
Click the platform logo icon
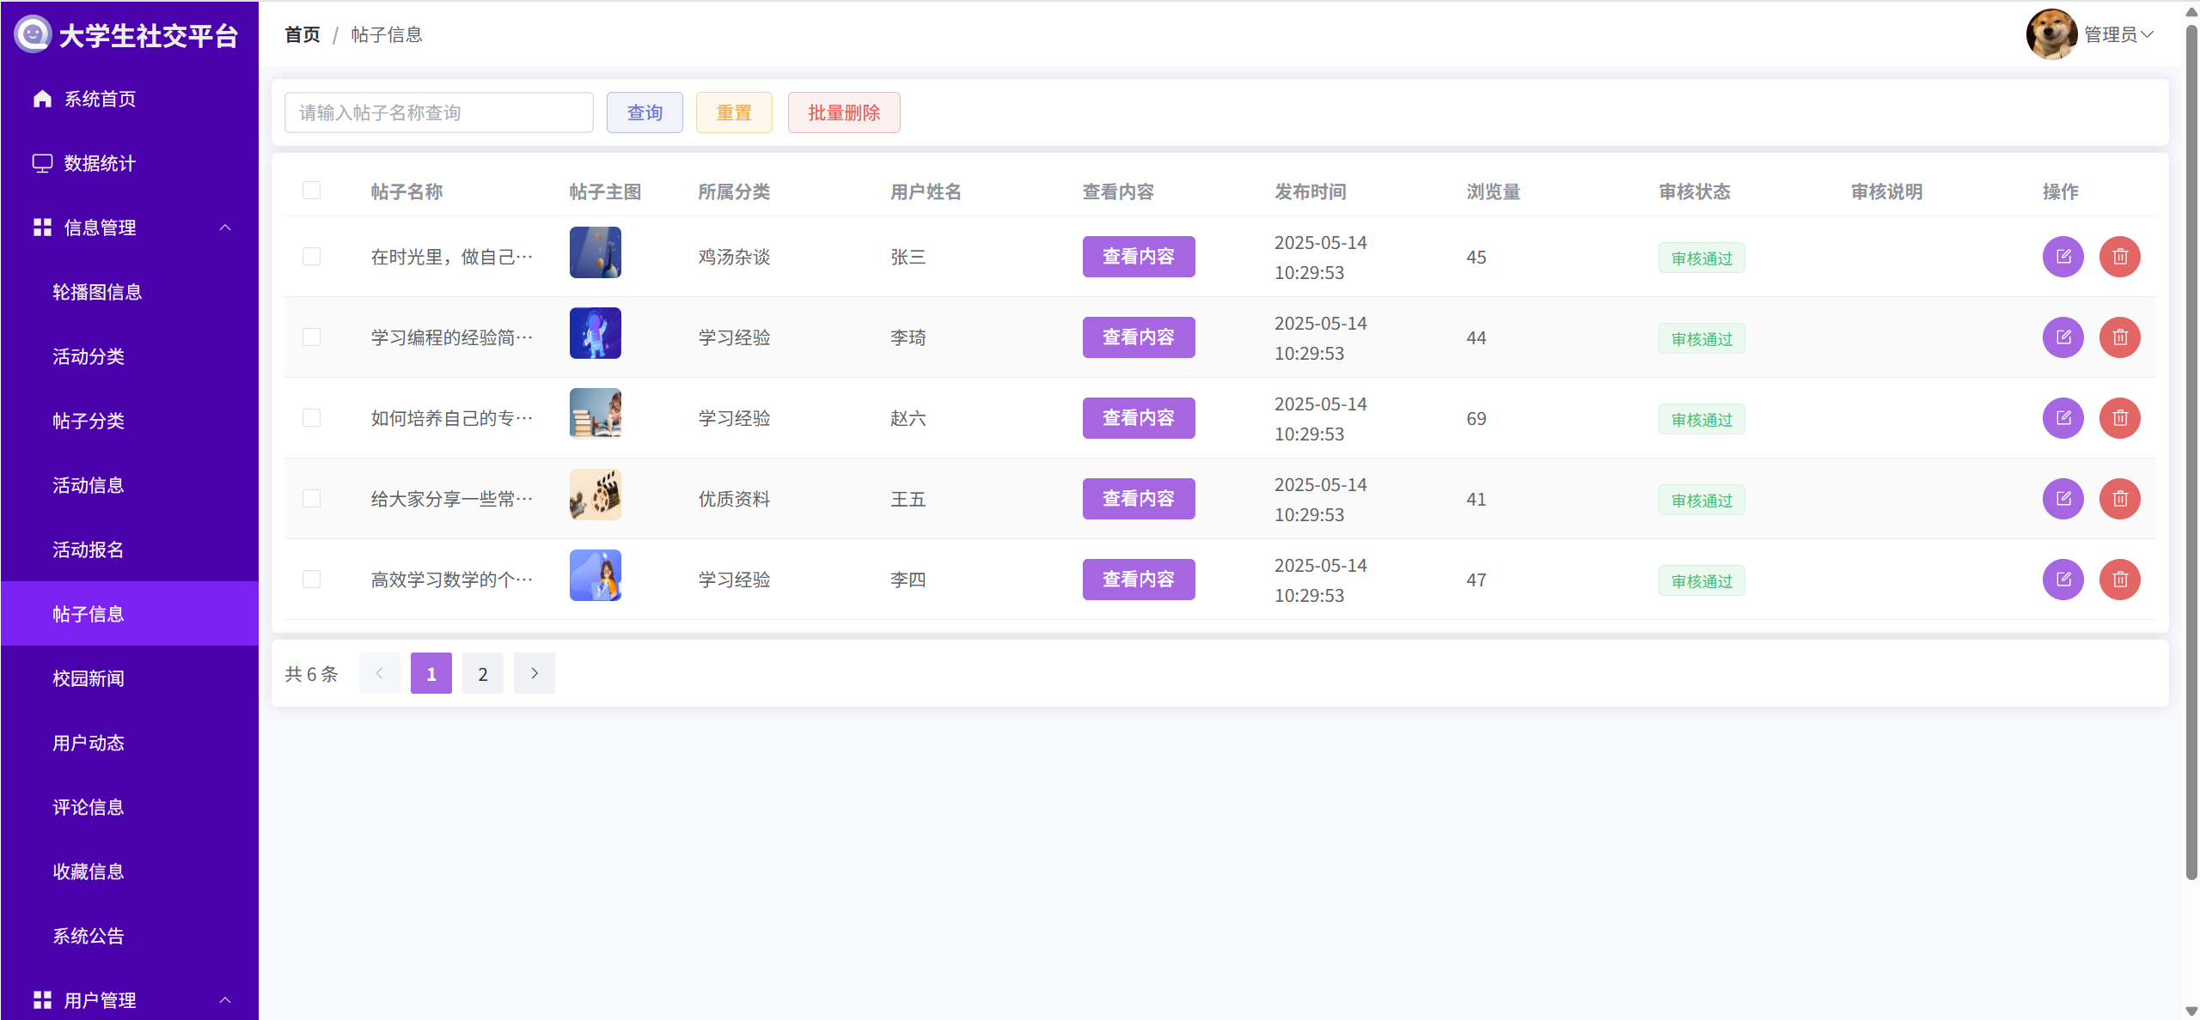point(33,34)
